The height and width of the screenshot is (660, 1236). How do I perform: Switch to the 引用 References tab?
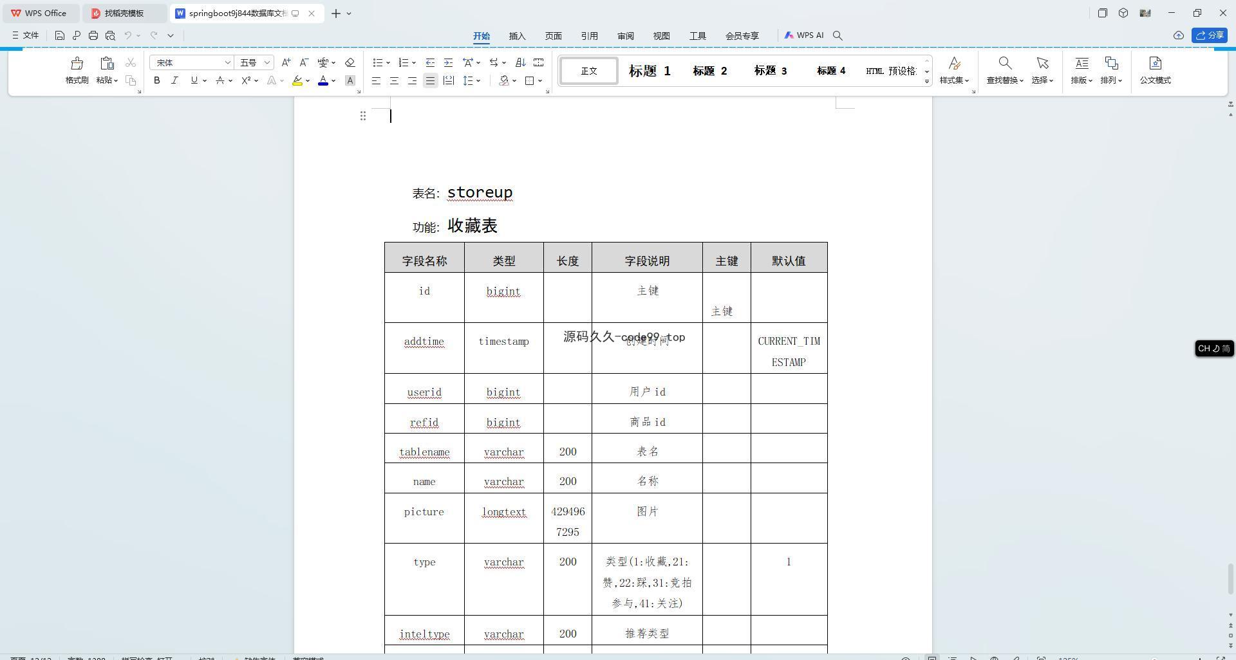pos(590,36)
